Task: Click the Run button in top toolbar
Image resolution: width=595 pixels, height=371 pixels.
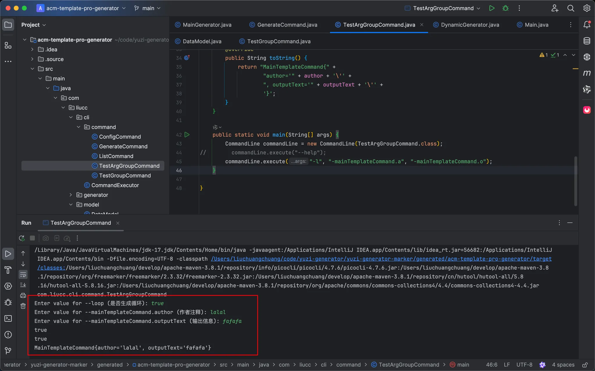Action: (x=492, y=8)
